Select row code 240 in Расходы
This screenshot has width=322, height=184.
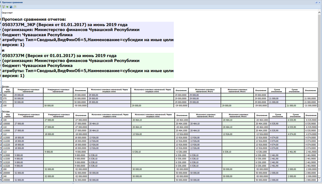pos(8,176)
